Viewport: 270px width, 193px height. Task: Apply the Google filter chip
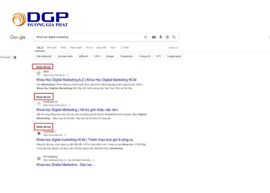click(x=110, y=56)
